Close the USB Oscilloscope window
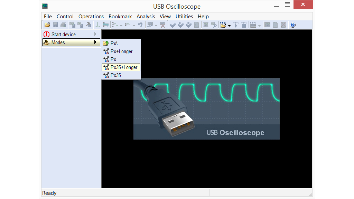The height and width of the screenshot is (199, 354). 303,4
